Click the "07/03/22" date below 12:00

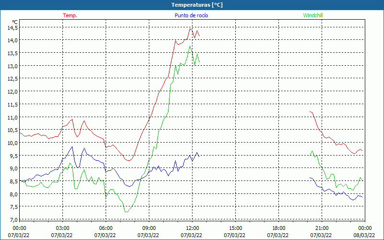click(192, 235)
